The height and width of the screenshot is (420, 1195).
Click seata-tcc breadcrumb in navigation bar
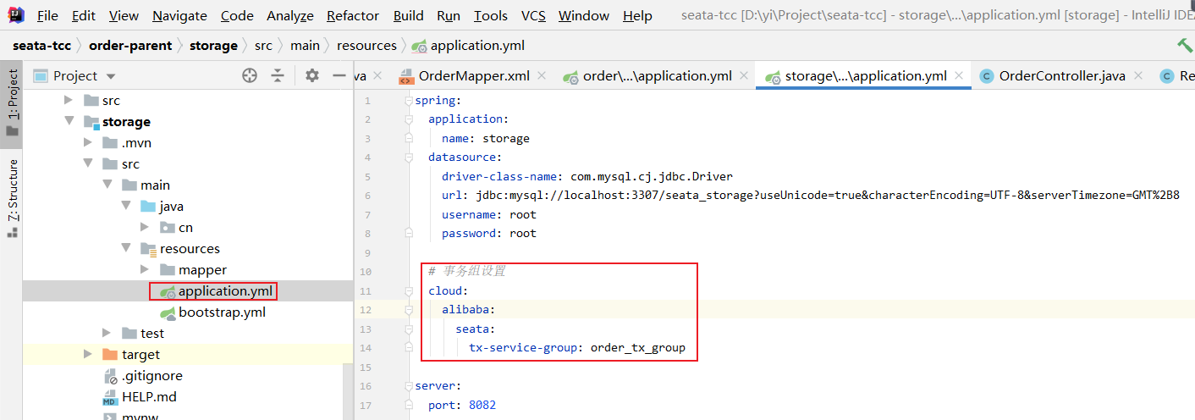41,46
